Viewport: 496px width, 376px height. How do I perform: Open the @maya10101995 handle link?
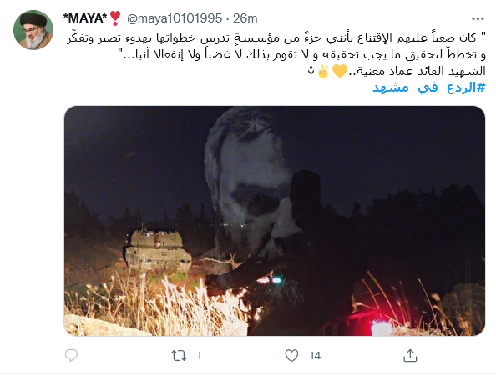(175, 18)
